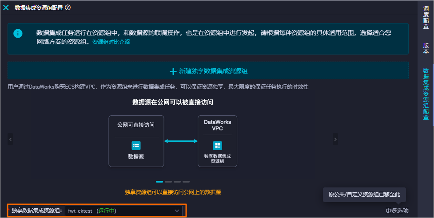Open 资源组对比介绍 link
434x218 pixels.
tap(111, 42)
